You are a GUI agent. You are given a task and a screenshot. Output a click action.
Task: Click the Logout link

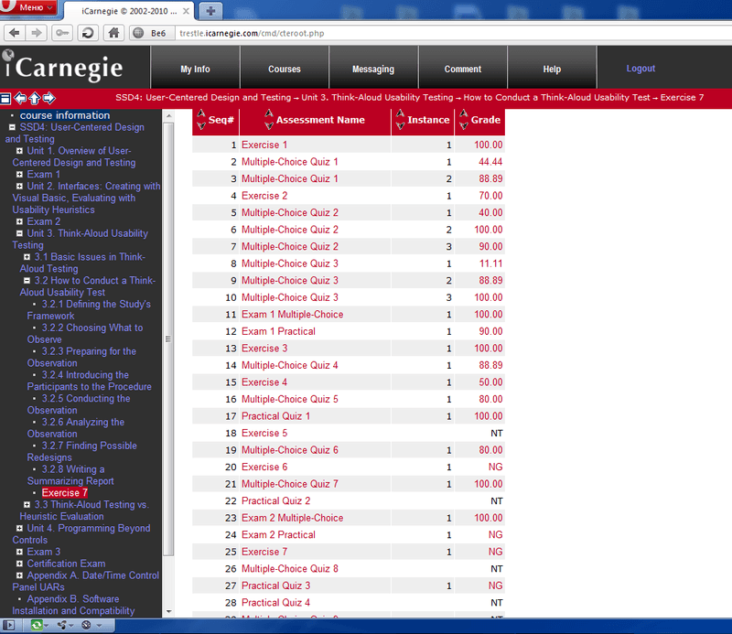pos(640,69)
